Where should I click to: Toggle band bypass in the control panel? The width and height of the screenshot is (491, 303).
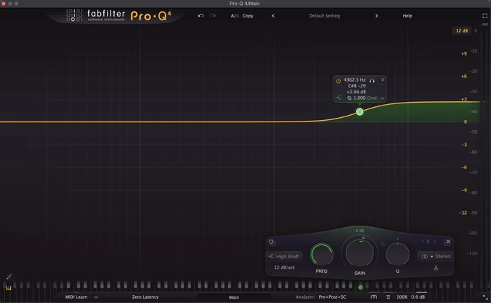pyautogui.click(x=271, y=242)
